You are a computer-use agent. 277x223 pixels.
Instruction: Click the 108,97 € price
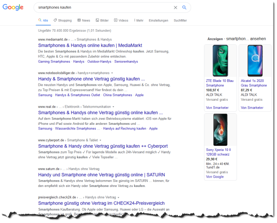pyautogui.click(x=213, y=90)
